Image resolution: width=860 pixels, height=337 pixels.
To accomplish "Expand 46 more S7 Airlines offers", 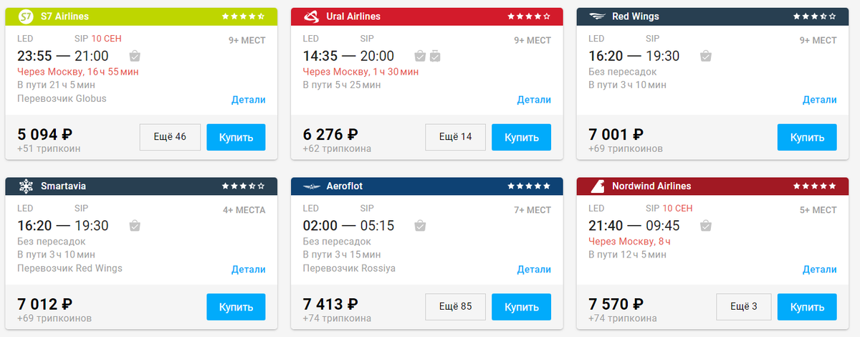I will click(170, 137).
